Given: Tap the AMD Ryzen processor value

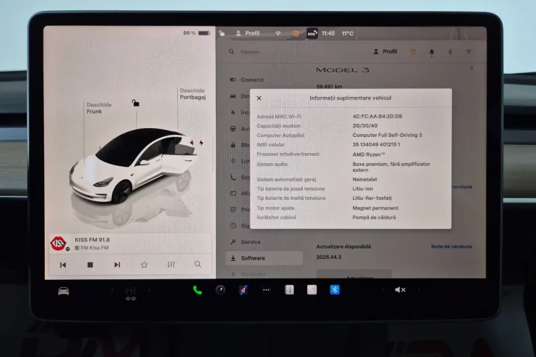Looking at the screenshot, I should click(x=368, y=154).
